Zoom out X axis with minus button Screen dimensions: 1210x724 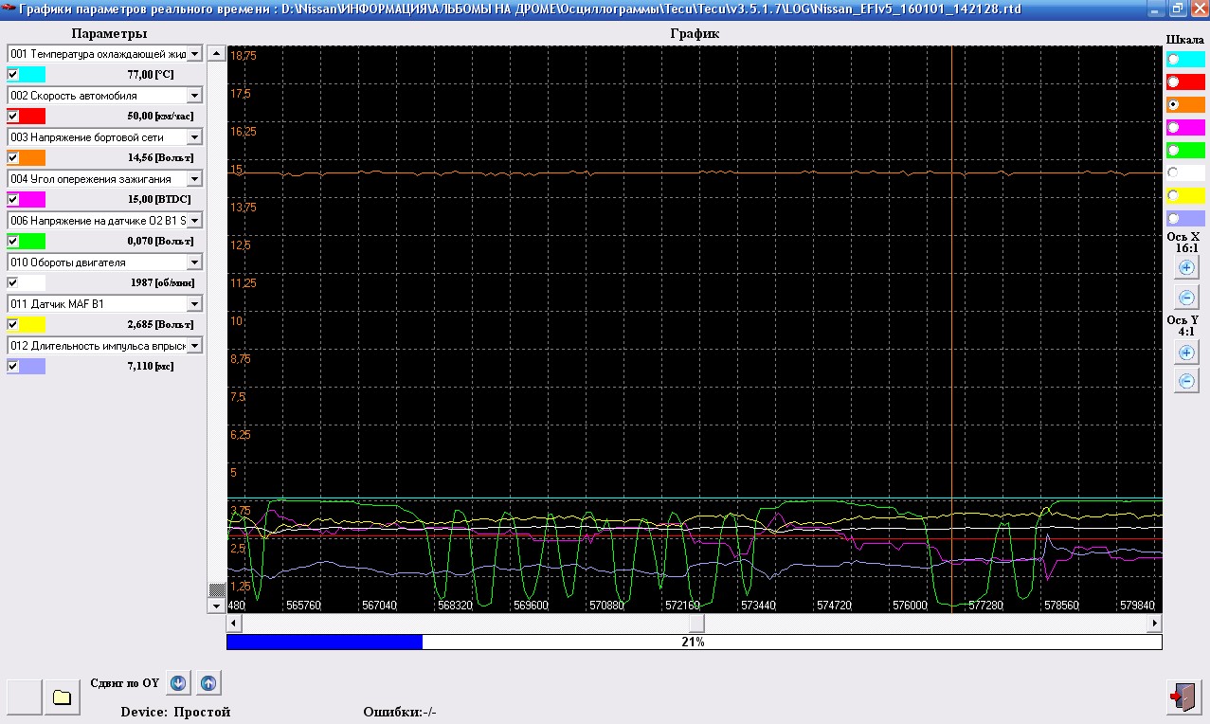(x=1185, y=298)
